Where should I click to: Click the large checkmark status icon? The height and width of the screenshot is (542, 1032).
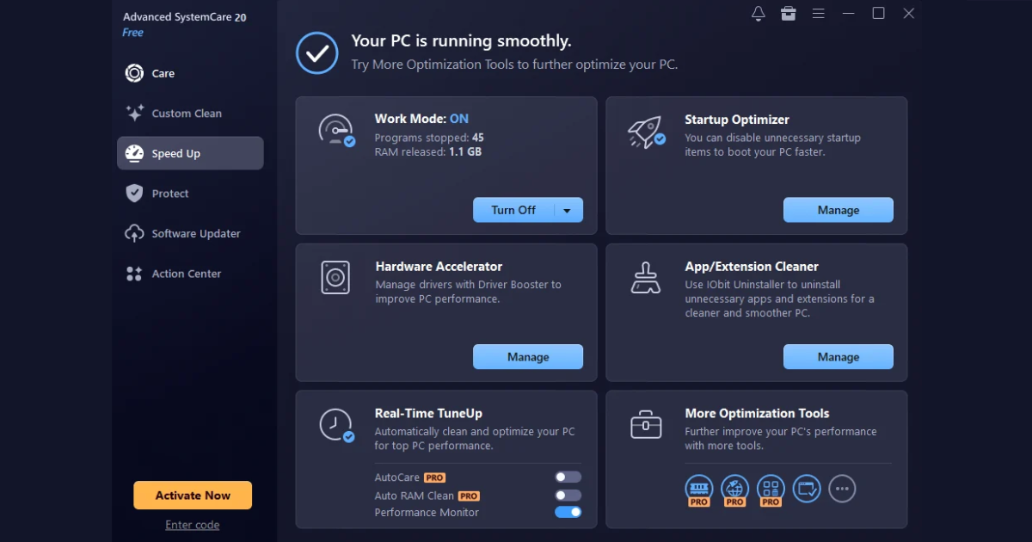point(317,52)
